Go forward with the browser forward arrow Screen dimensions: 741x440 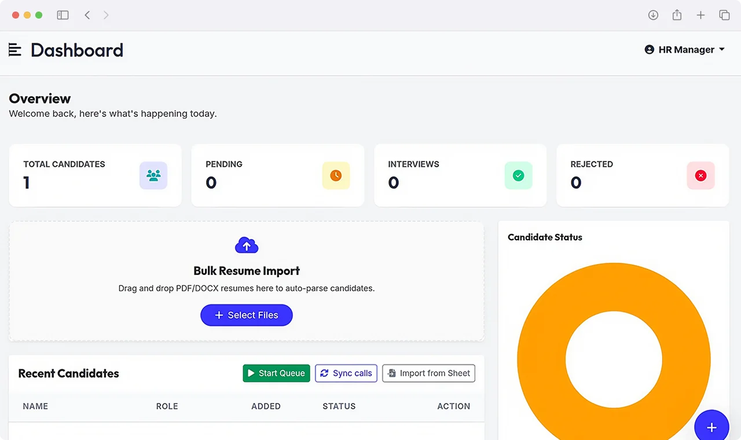106,15
